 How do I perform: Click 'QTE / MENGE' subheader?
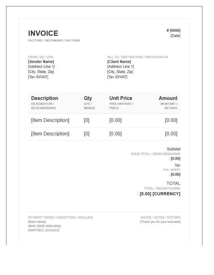pyautogui.click(x=90, y=106)
